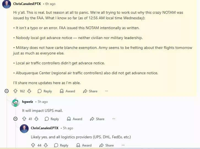
Task: Open more options on hgwelz's comment
Action: pos(114,119)
